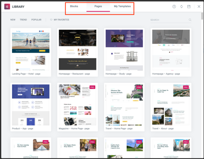Viewport: 204px width, 159px height.
Task: Click the "Landing Page – Hotel - page" title
Action: tap(26, 74)
